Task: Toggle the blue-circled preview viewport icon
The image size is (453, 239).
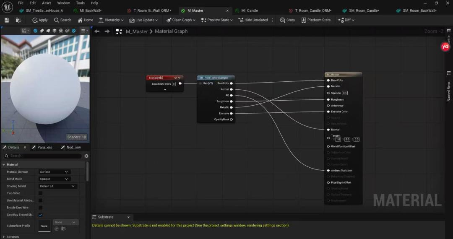Action: pyautogui.click(x=74, y=31)
